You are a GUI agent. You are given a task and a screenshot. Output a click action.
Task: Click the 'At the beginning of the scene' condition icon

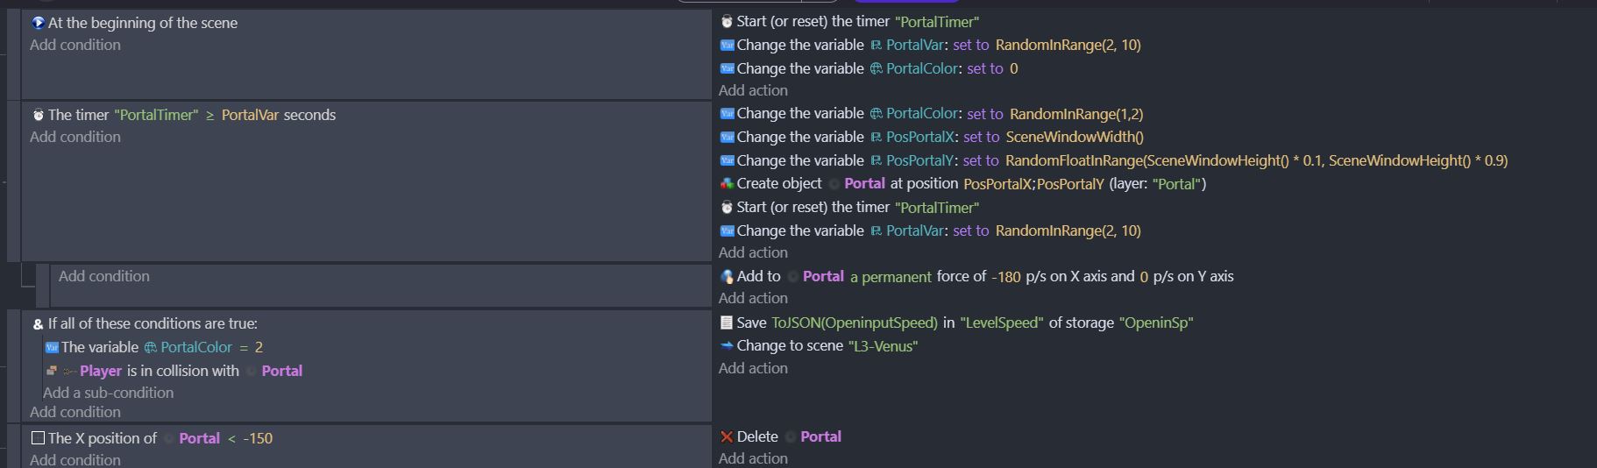[38, 23]
